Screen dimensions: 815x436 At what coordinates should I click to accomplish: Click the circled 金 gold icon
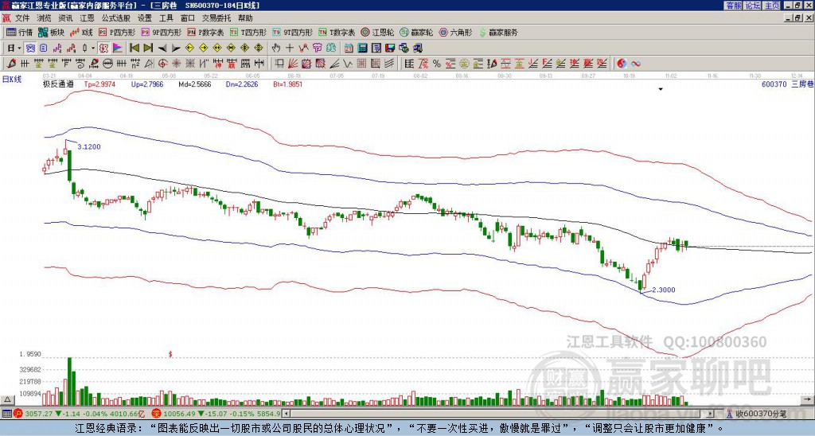tap(464, 64)
